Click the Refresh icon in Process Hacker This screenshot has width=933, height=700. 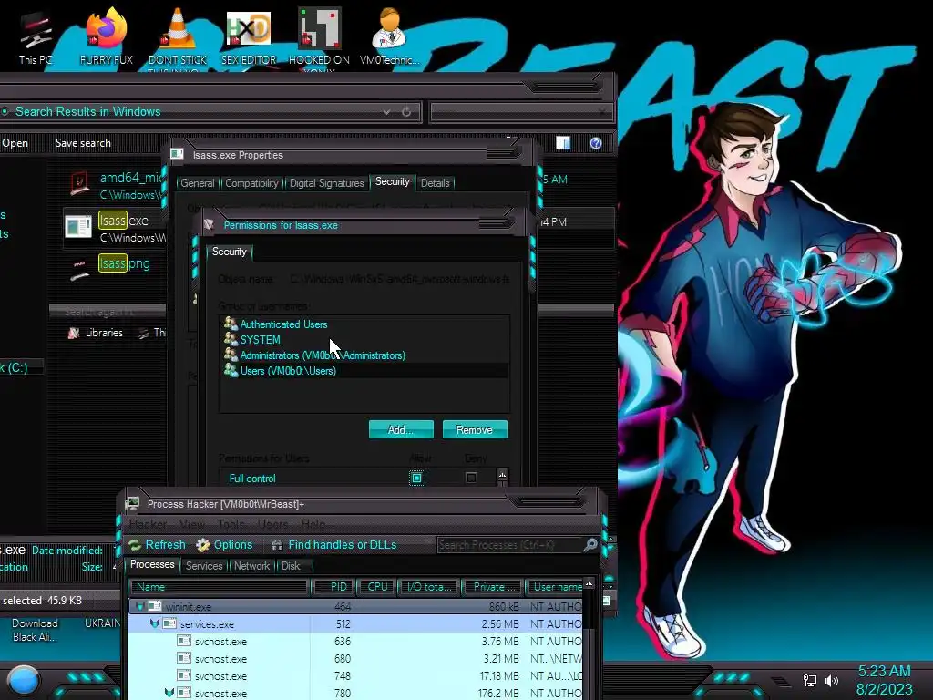click(x=135, y=545)
